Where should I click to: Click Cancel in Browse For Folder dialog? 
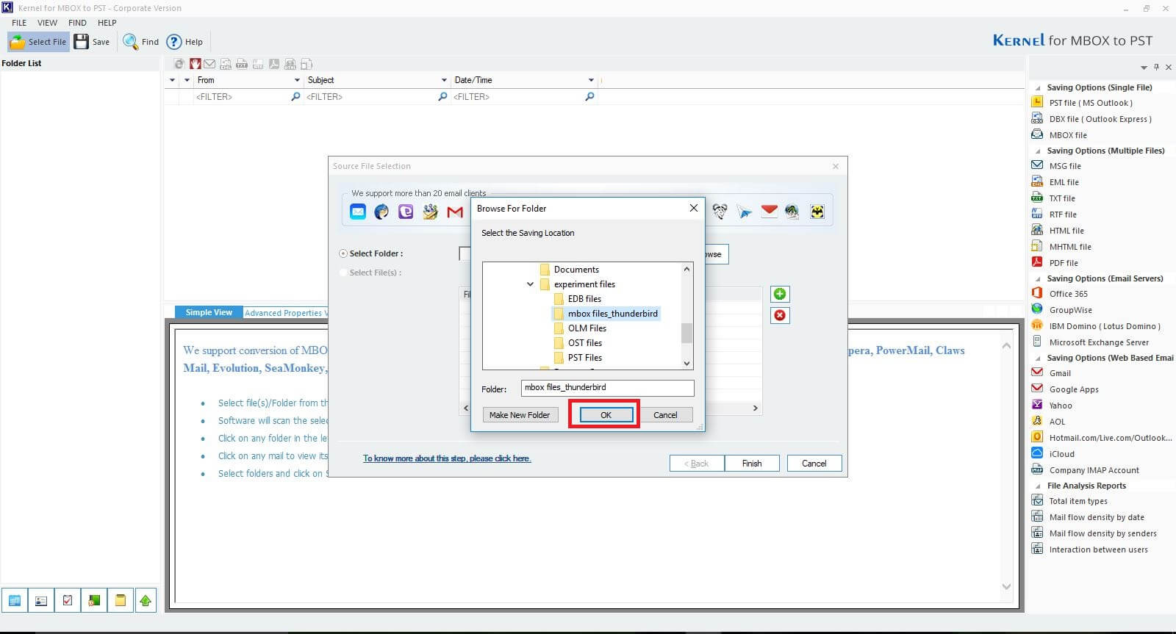[x=665, y=415]
